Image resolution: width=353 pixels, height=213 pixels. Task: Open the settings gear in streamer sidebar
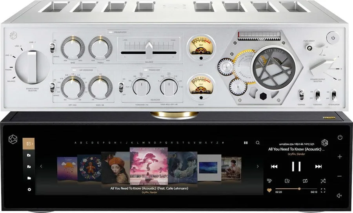pyautogui.click(x=29, y=189)
